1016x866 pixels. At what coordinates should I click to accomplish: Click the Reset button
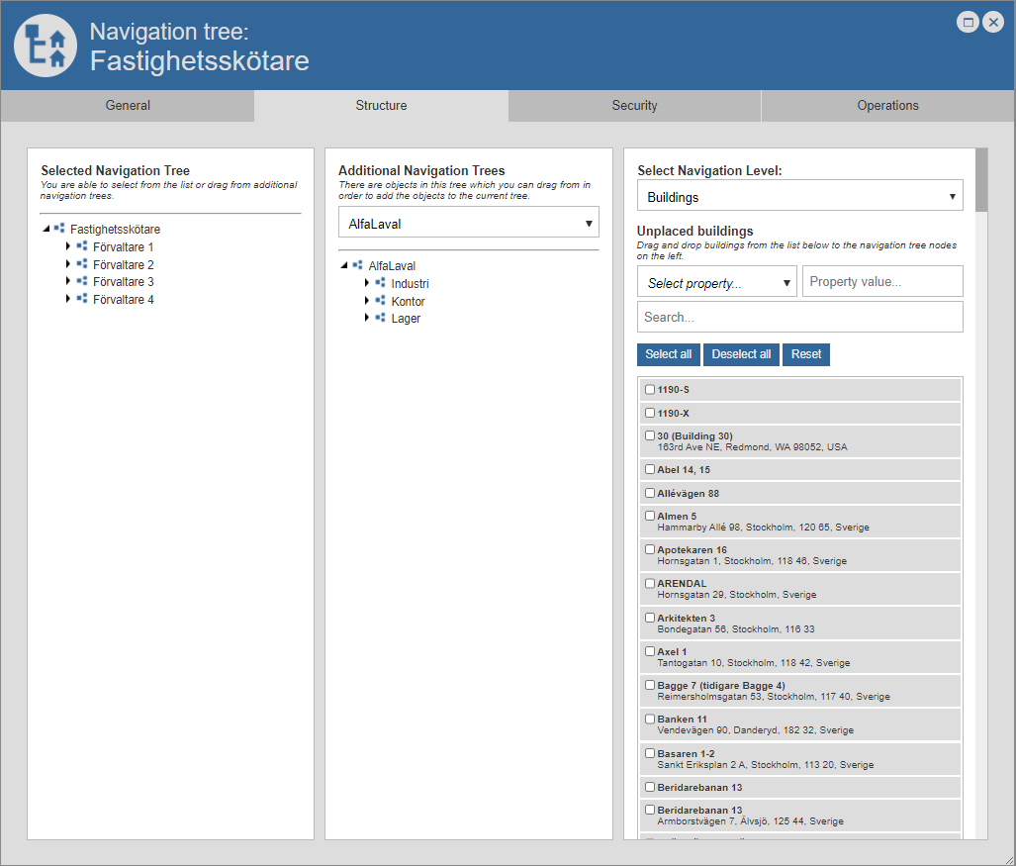pos(806,354)
